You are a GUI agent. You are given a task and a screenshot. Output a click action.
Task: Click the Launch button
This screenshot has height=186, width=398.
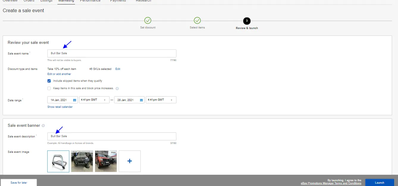pos(380,182)
